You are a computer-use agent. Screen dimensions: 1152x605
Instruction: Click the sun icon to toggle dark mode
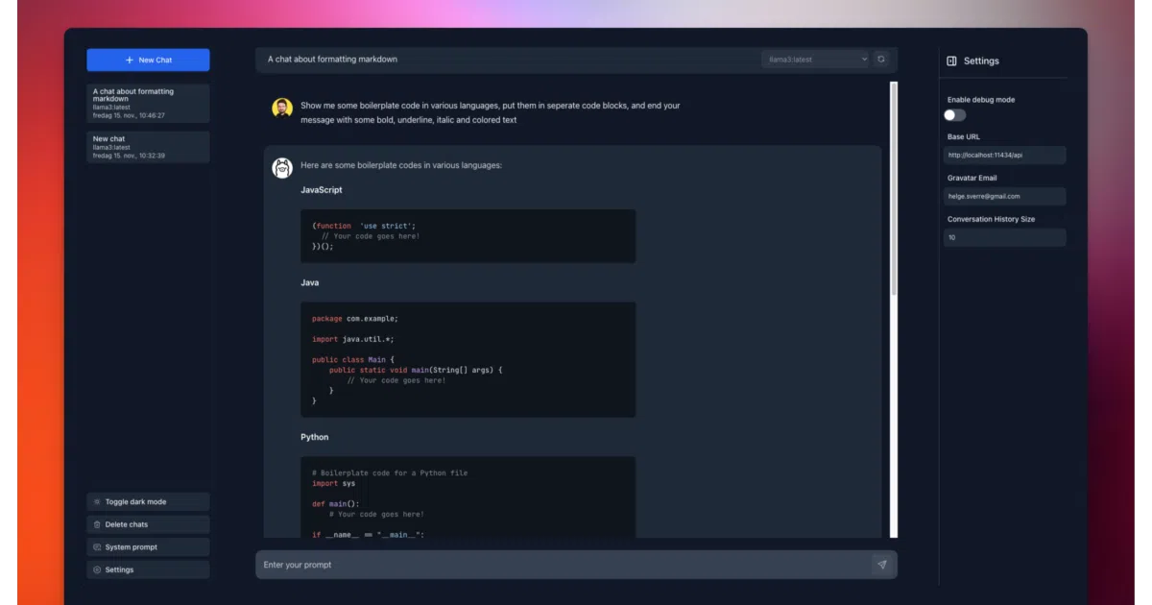click(x=96, y=502)
